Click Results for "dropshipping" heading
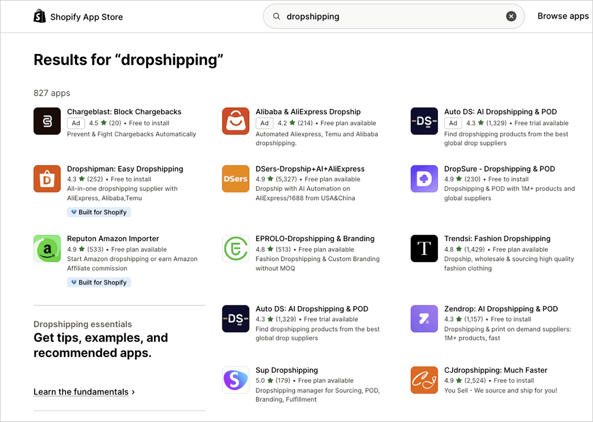The image size is (593, 422). point(128,60)
